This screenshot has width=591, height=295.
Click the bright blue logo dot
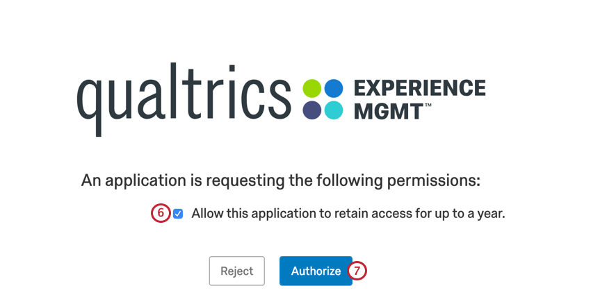pos(334,89)
